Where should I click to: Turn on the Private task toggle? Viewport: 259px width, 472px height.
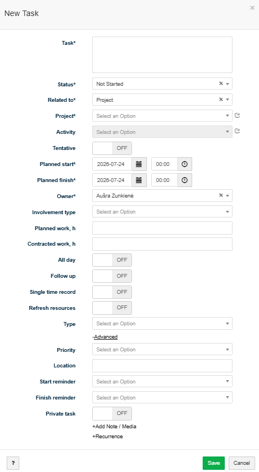tap(112, 413)
